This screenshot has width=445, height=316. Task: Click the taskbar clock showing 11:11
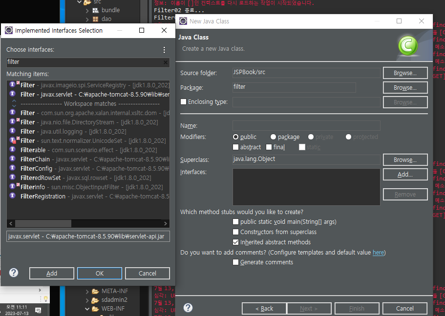point(17,310)
